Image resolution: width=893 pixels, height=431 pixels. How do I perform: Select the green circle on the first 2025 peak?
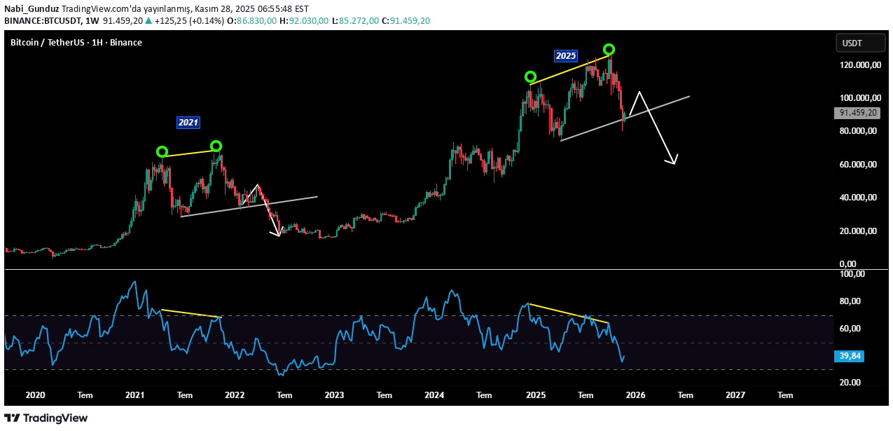pyautogui.click(x=530, y=76)
